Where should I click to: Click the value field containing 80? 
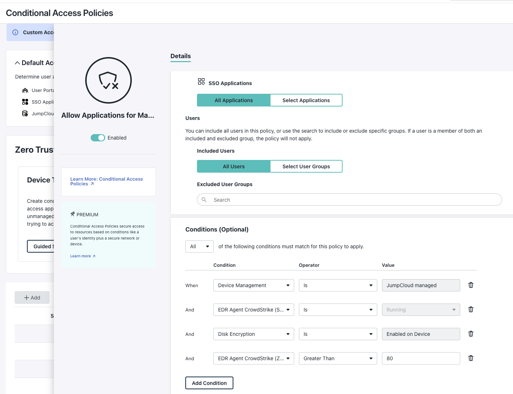click(421, 358)
